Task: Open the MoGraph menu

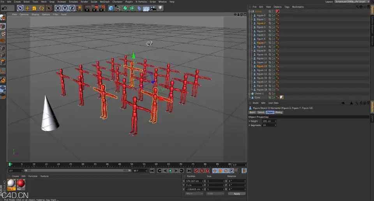Action: click(x=104, y=2)
